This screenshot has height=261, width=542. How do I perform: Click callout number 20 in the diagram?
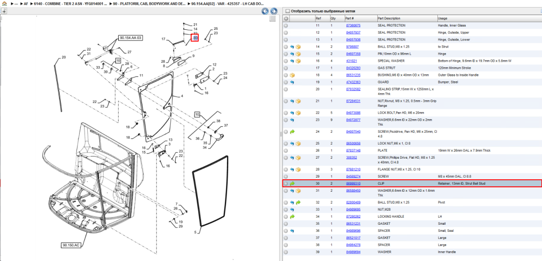(x=63, y=57)
